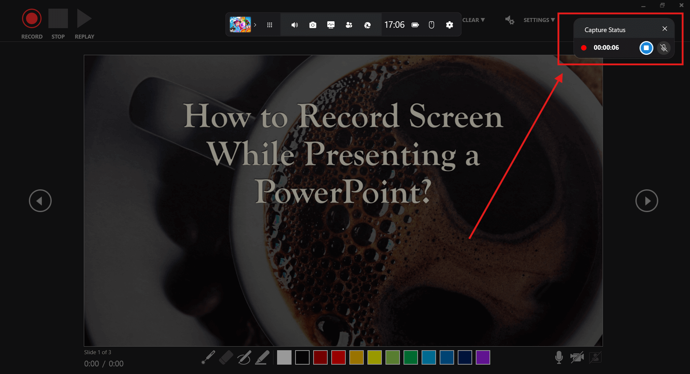Viewport: 690px width, 374px height.
Task: Open the Edge browser icon in Game Bar
Action: click(367, 25)
